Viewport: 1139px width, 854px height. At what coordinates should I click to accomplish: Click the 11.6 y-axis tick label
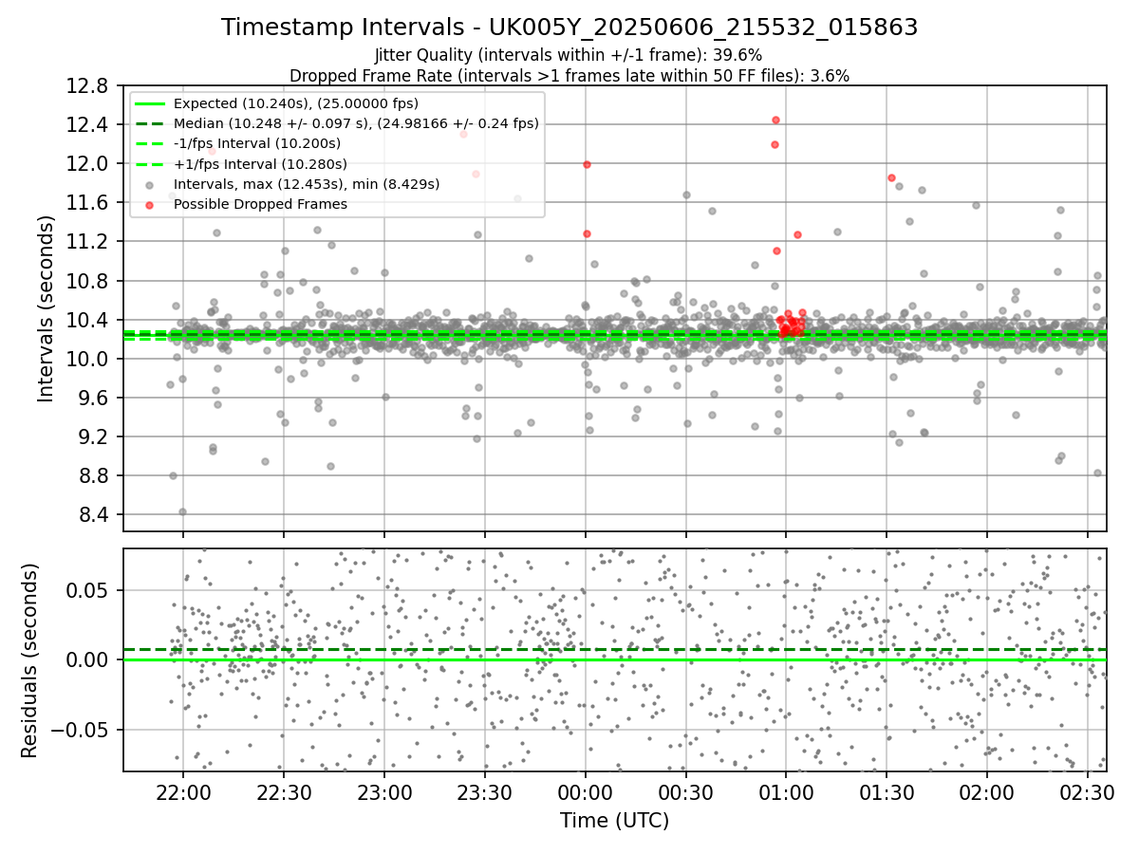click(87, 202)
